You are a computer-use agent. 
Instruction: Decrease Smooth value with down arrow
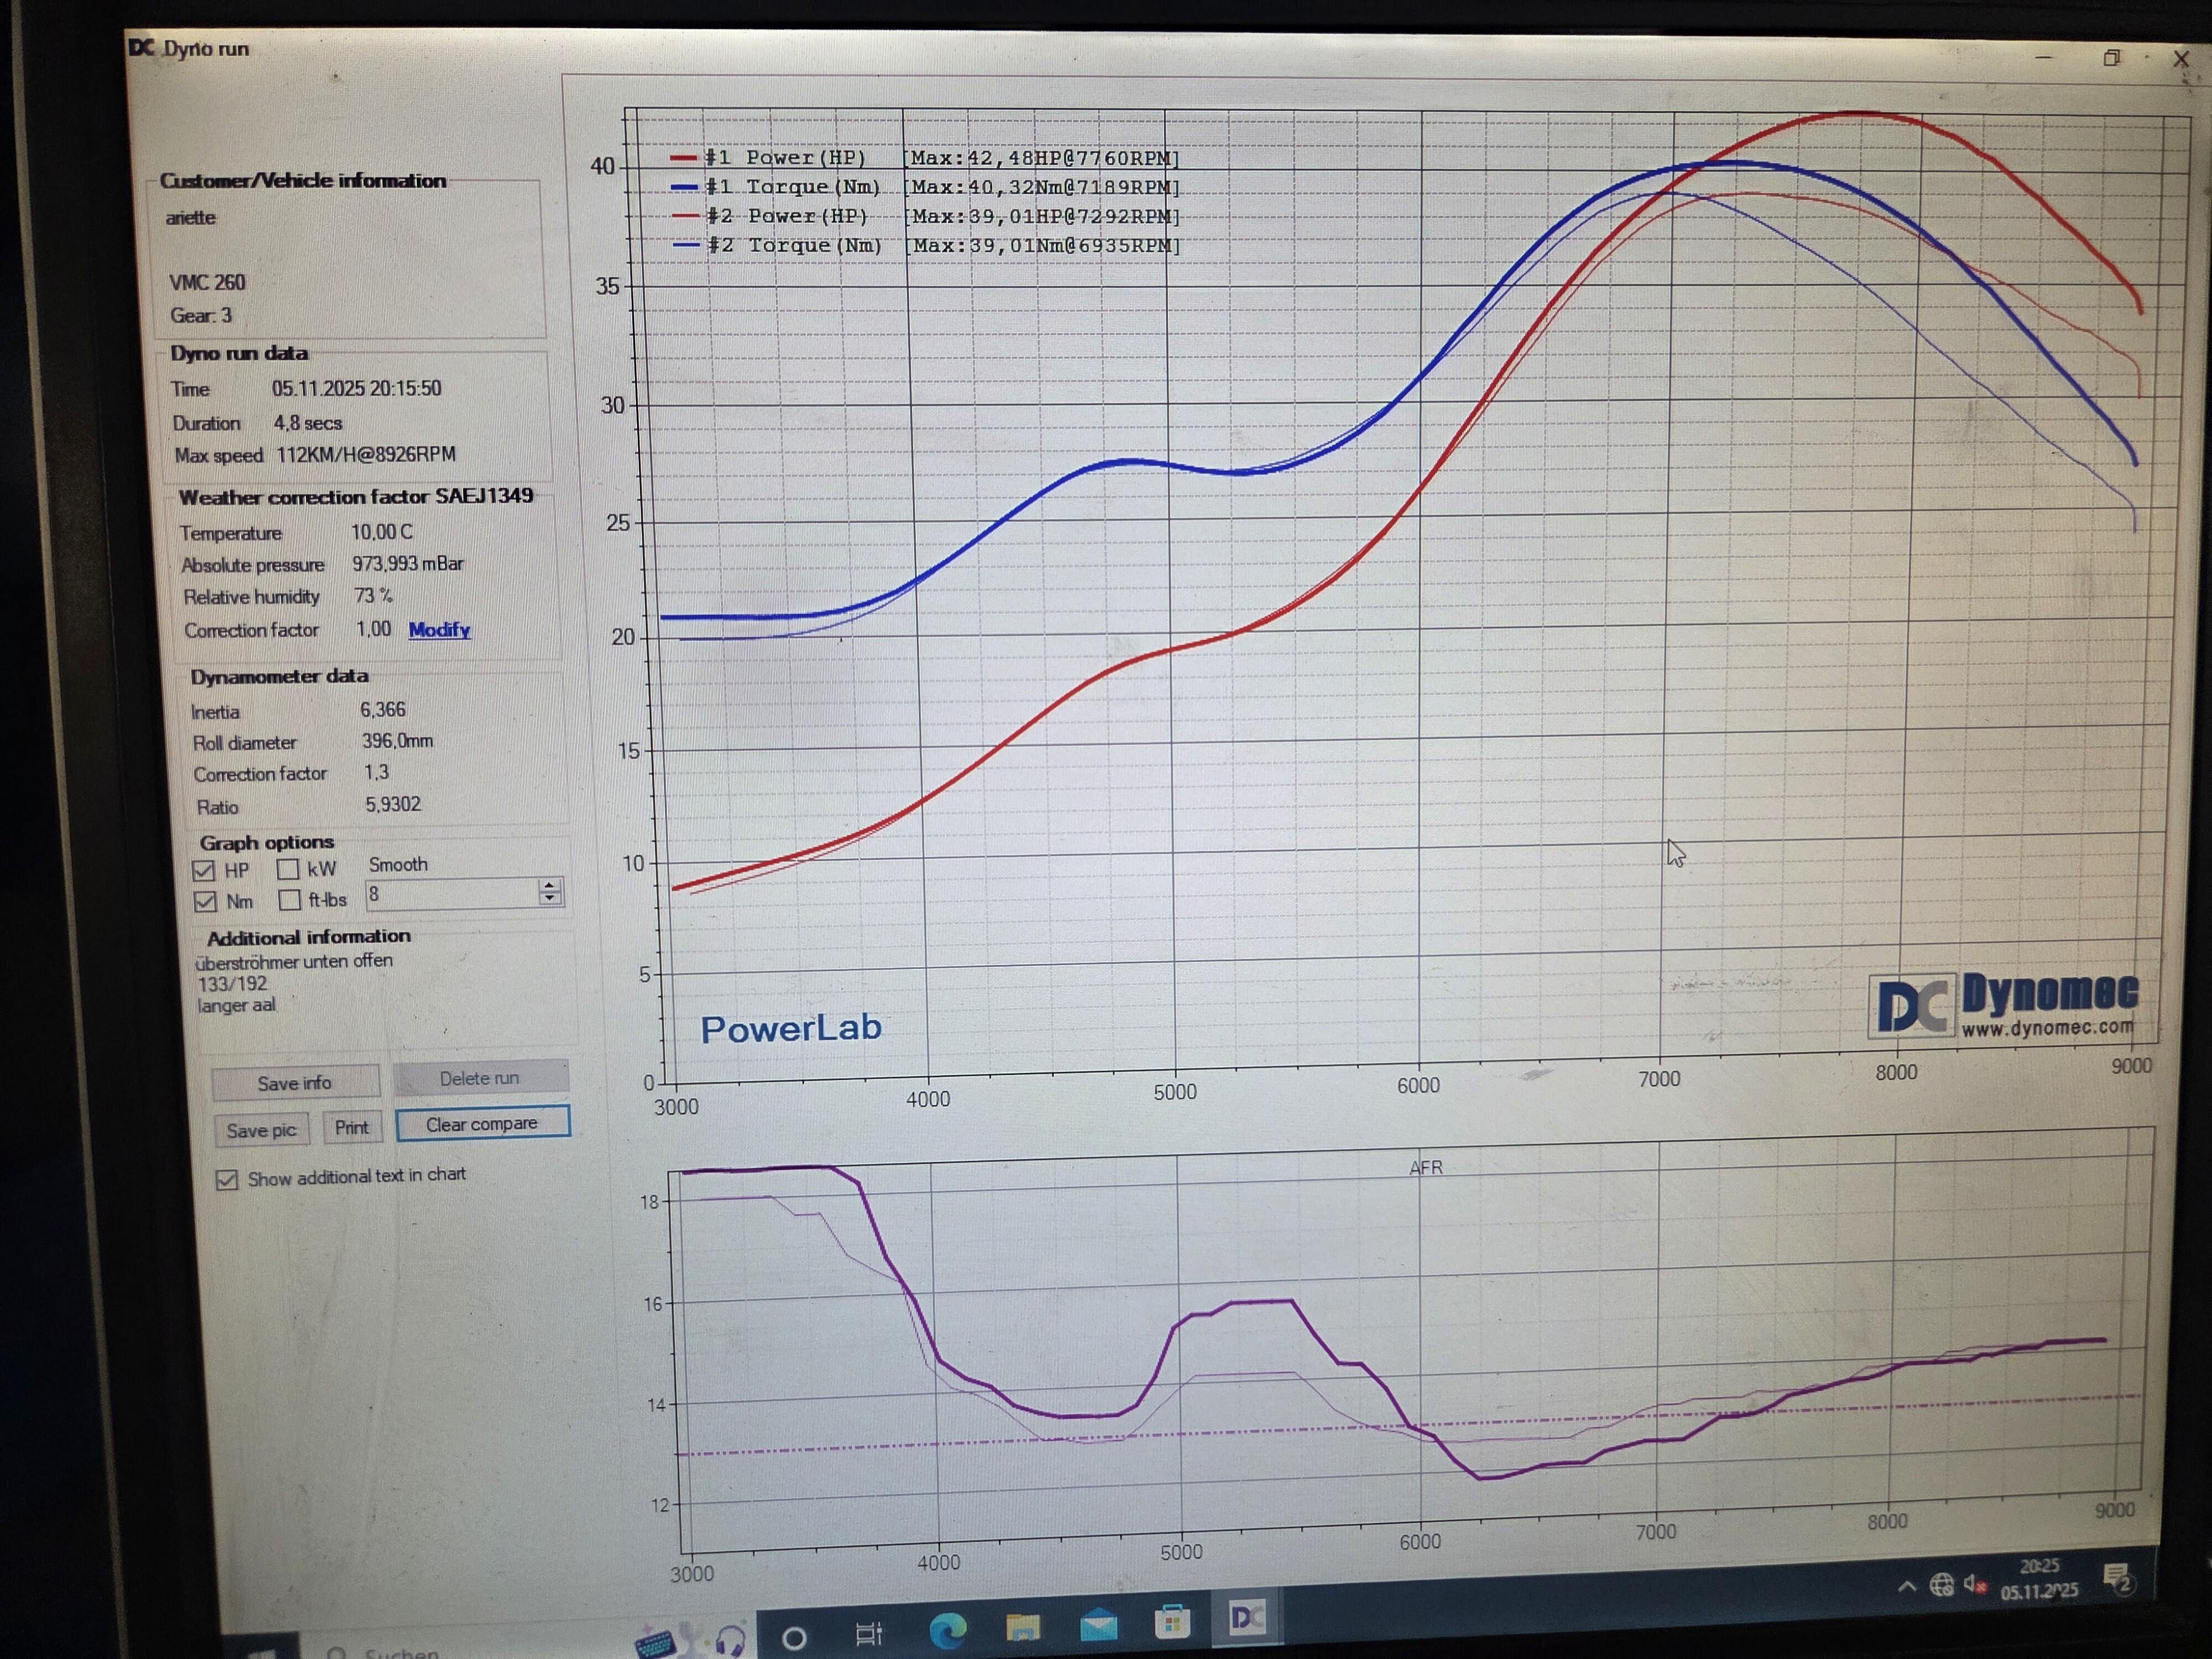[550, 898]
